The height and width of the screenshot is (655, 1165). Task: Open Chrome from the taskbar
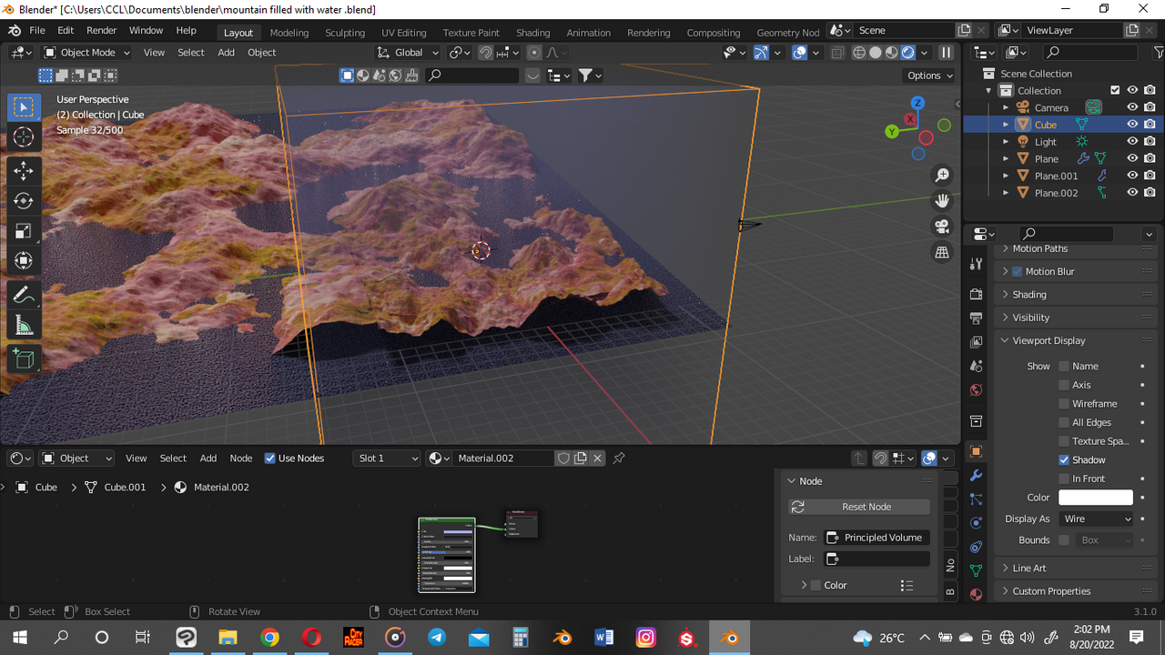coord(269,638)
